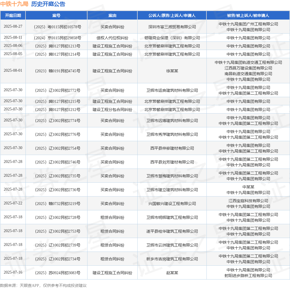Click case cause 建设工程分包合同纠纷
290x288 pixels.
112,110
